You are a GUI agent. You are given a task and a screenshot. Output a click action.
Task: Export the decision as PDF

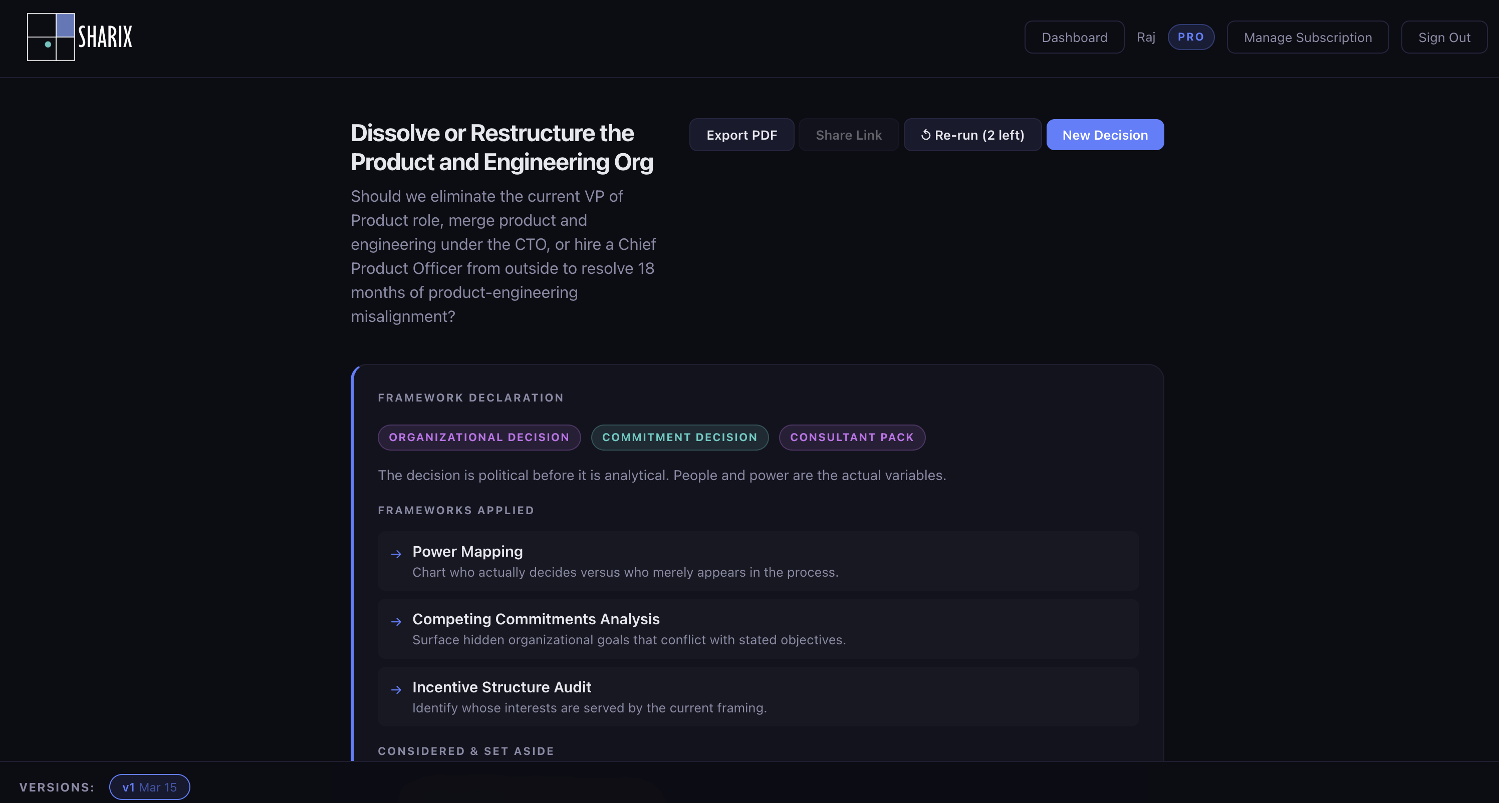click(x=741, y=135)
